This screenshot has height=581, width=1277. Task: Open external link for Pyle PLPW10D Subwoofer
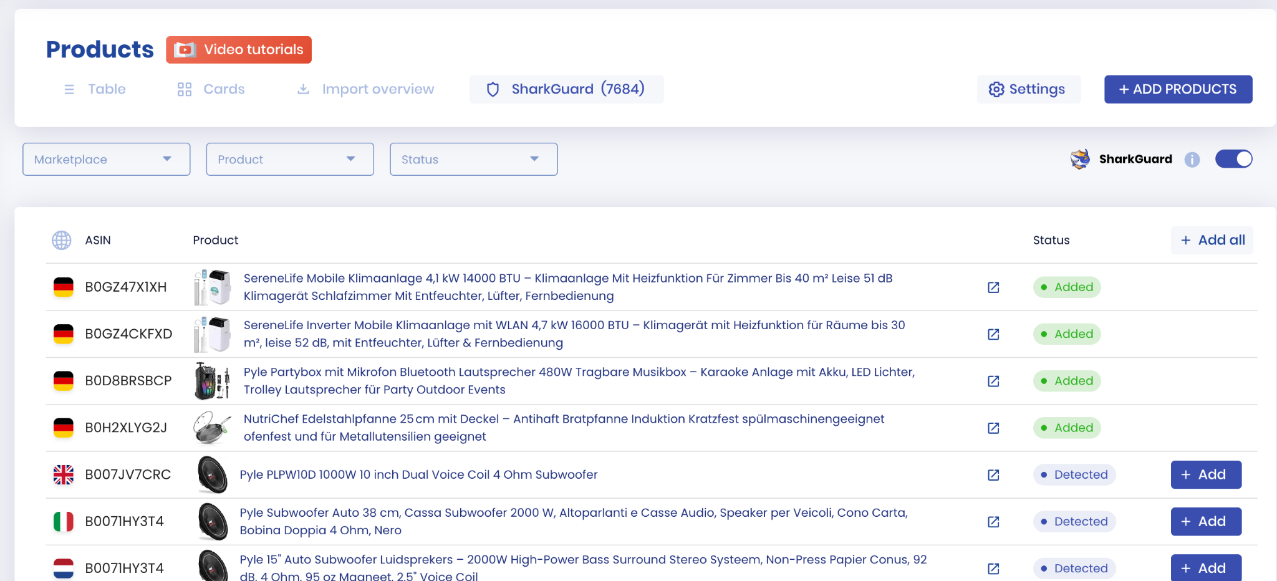click(x=993, y=475)
